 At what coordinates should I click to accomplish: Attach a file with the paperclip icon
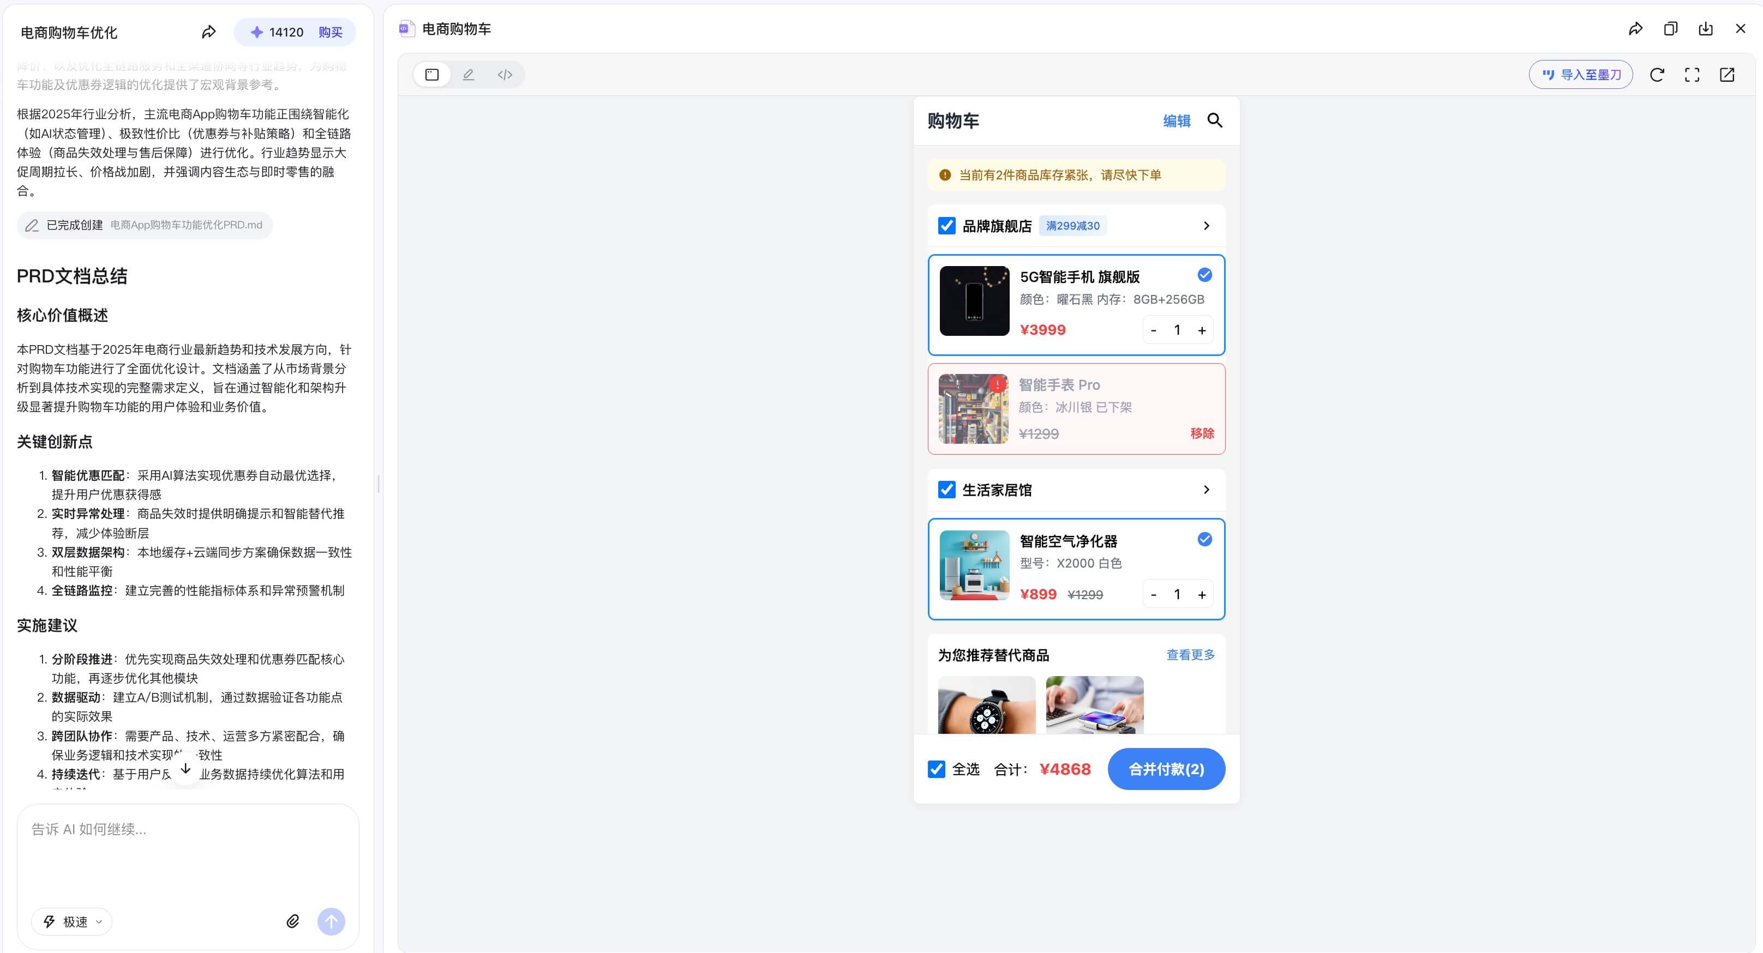click(x=293, y=921)
